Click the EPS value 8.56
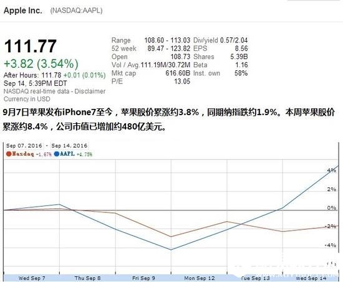 [241, 49]
